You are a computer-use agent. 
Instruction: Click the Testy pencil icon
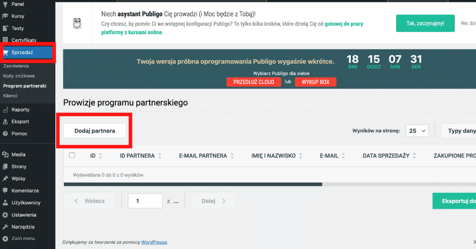point(5,28)
